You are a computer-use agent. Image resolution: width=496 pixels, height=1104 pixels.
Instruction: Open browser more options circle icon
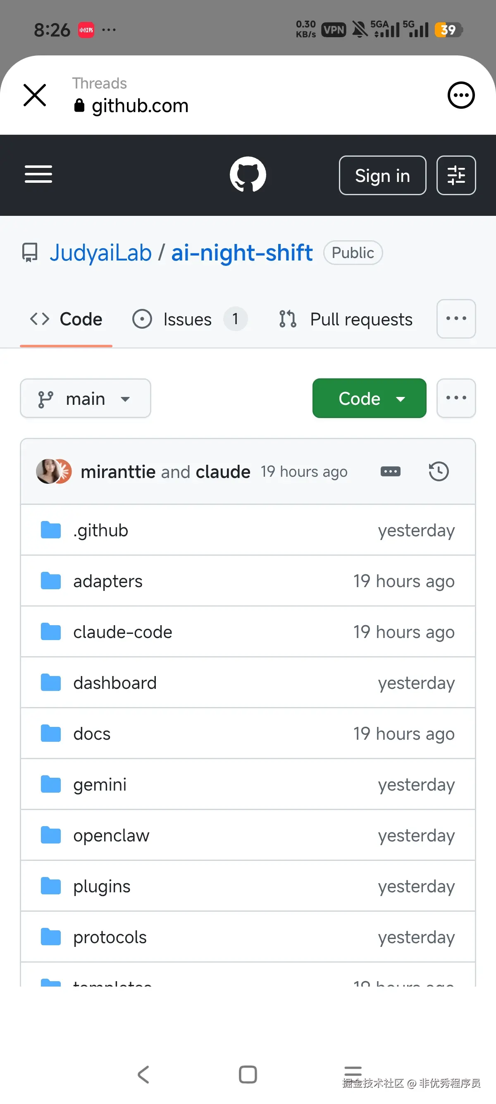[x=461, y=95]
